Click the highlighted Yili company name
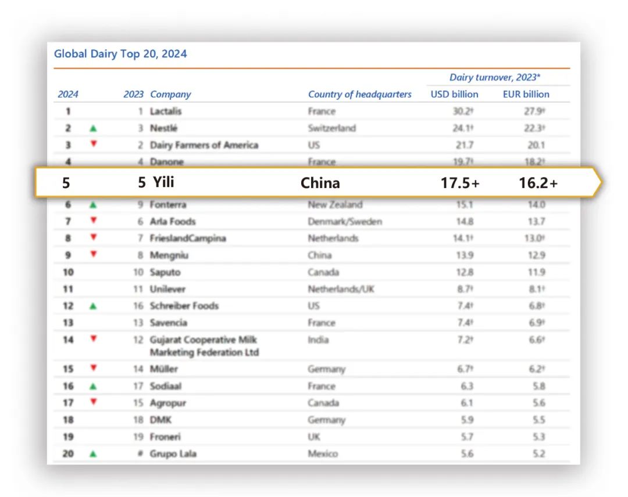628x497 pixels. [x=163, y=182]
